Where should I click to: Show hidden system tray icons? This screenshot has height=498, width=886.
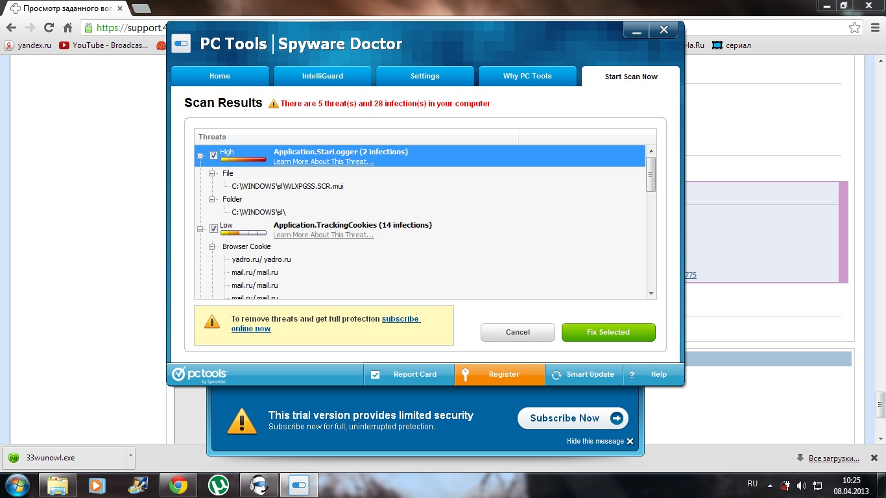pyautogui.click(x=769, y=485)
